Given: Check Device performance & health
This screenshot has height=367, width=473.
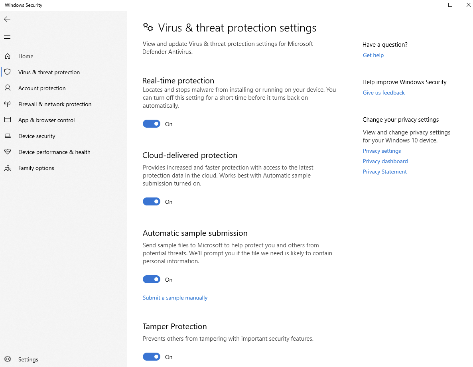Looking at the screenshot, I should tap(54, 152).
